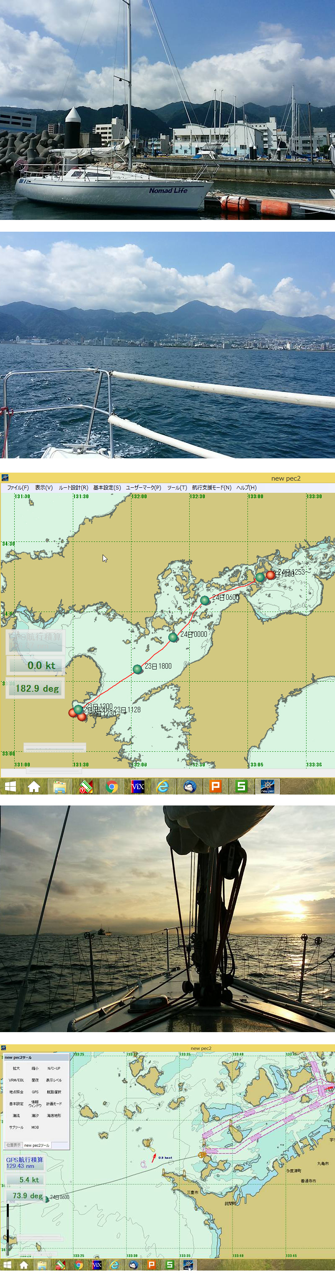Toggle the 情報ウィンドウ info window
335x1276 pixels.
[x=35, y=1103]
